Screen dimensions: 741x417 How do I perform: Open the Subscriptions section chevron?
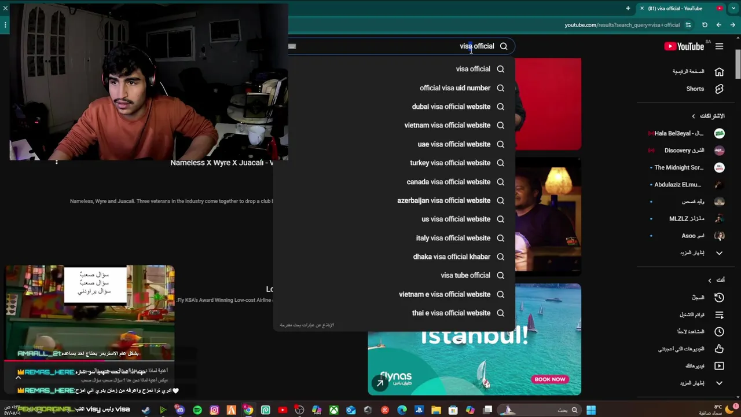pyautogui.click(x=694, y=116)
